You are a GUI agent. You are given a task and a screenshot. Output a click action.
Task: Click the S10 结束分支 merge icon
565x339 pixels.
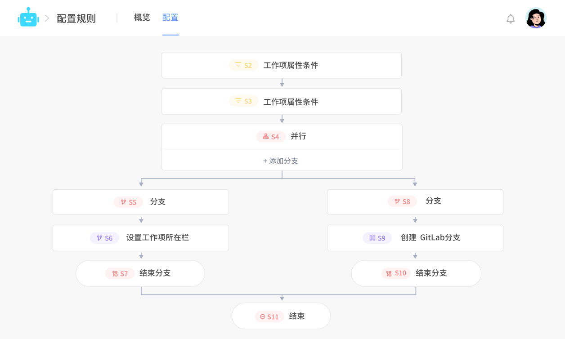pyautogui.click(x=389, y=273)
